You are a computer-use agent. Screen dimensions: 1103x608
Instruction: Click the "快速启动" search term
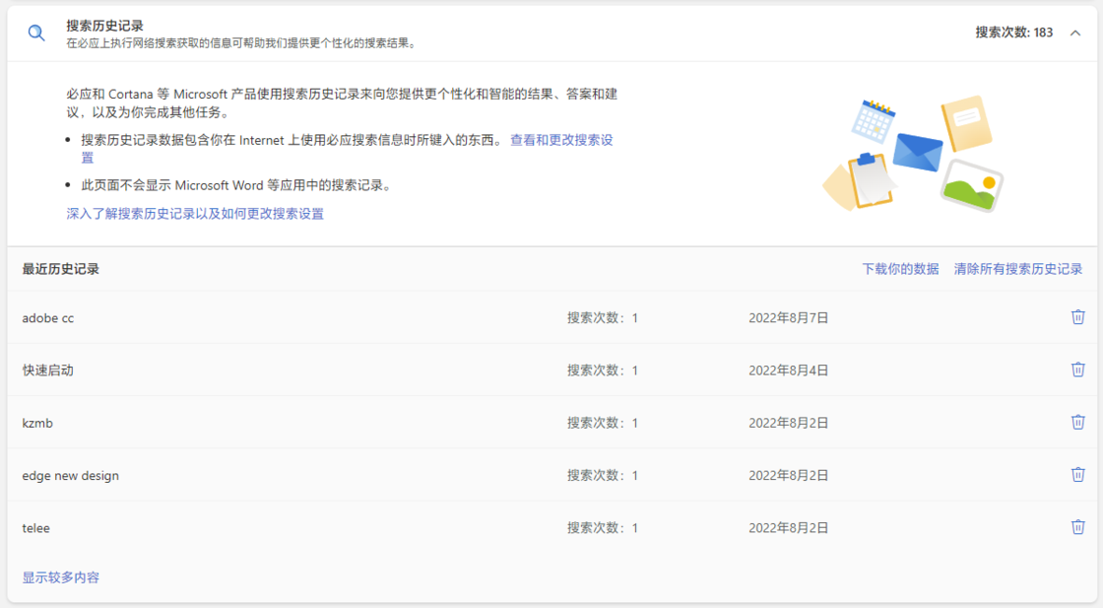[x=48, y=371]
